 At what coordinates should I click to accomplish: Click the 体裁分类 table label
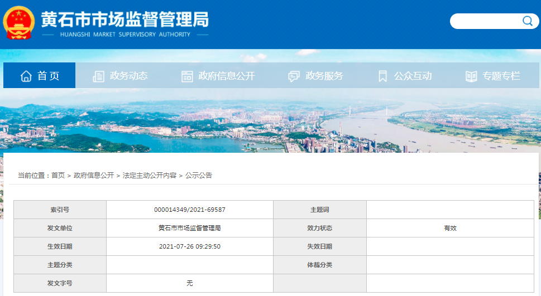click(x=320, y=265)
